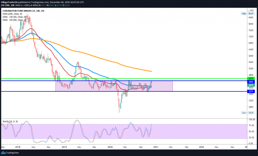The width and height of the screenshot is (258, 156).
Task: Click the ZAC currency label on price axis
Action: (251, 11)
